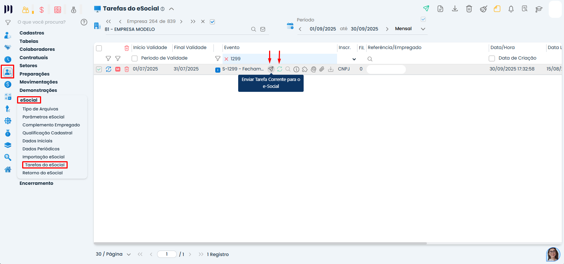
Task: Click download icon in top toolbar
Action: coord(455,9)
